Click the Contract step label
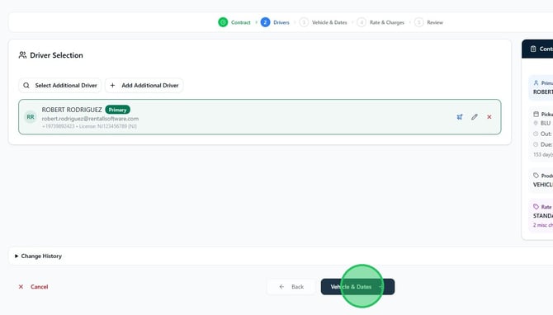 [240, 22]
